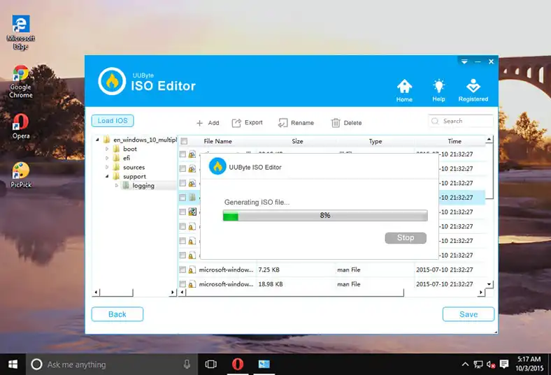Go to Home in ISO Editor
This screenshot has width=551, height=375.
click(x=404, y=91)
